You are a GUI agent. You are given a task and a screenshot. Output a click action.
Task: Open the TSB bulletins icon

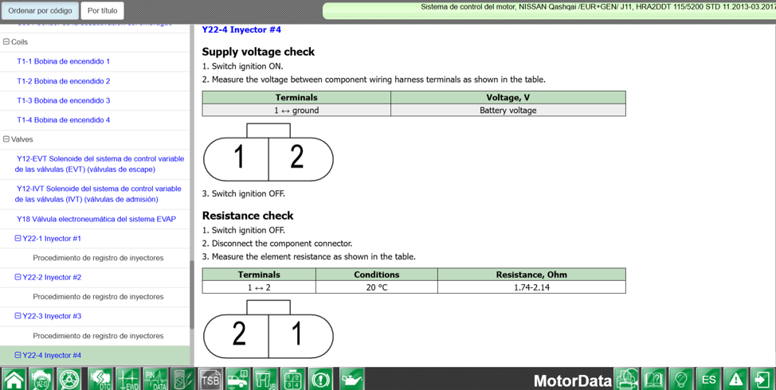click(x=210, y=379)
